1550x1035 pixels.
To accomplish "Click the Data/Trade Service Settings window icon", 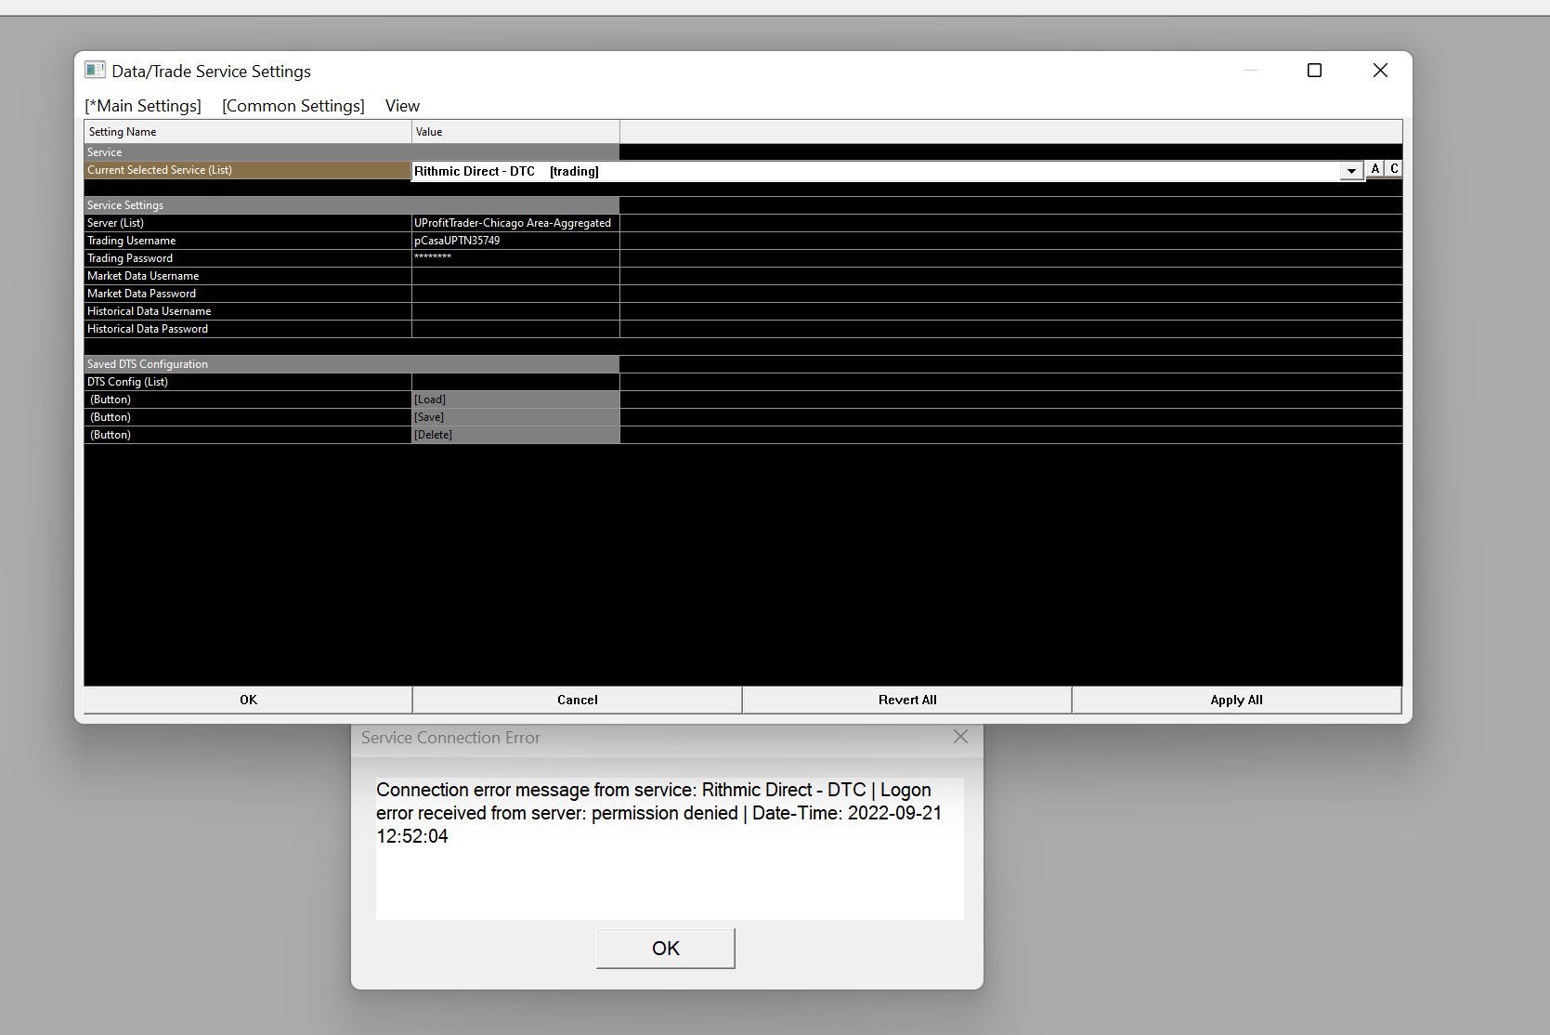I will [95, 71].
